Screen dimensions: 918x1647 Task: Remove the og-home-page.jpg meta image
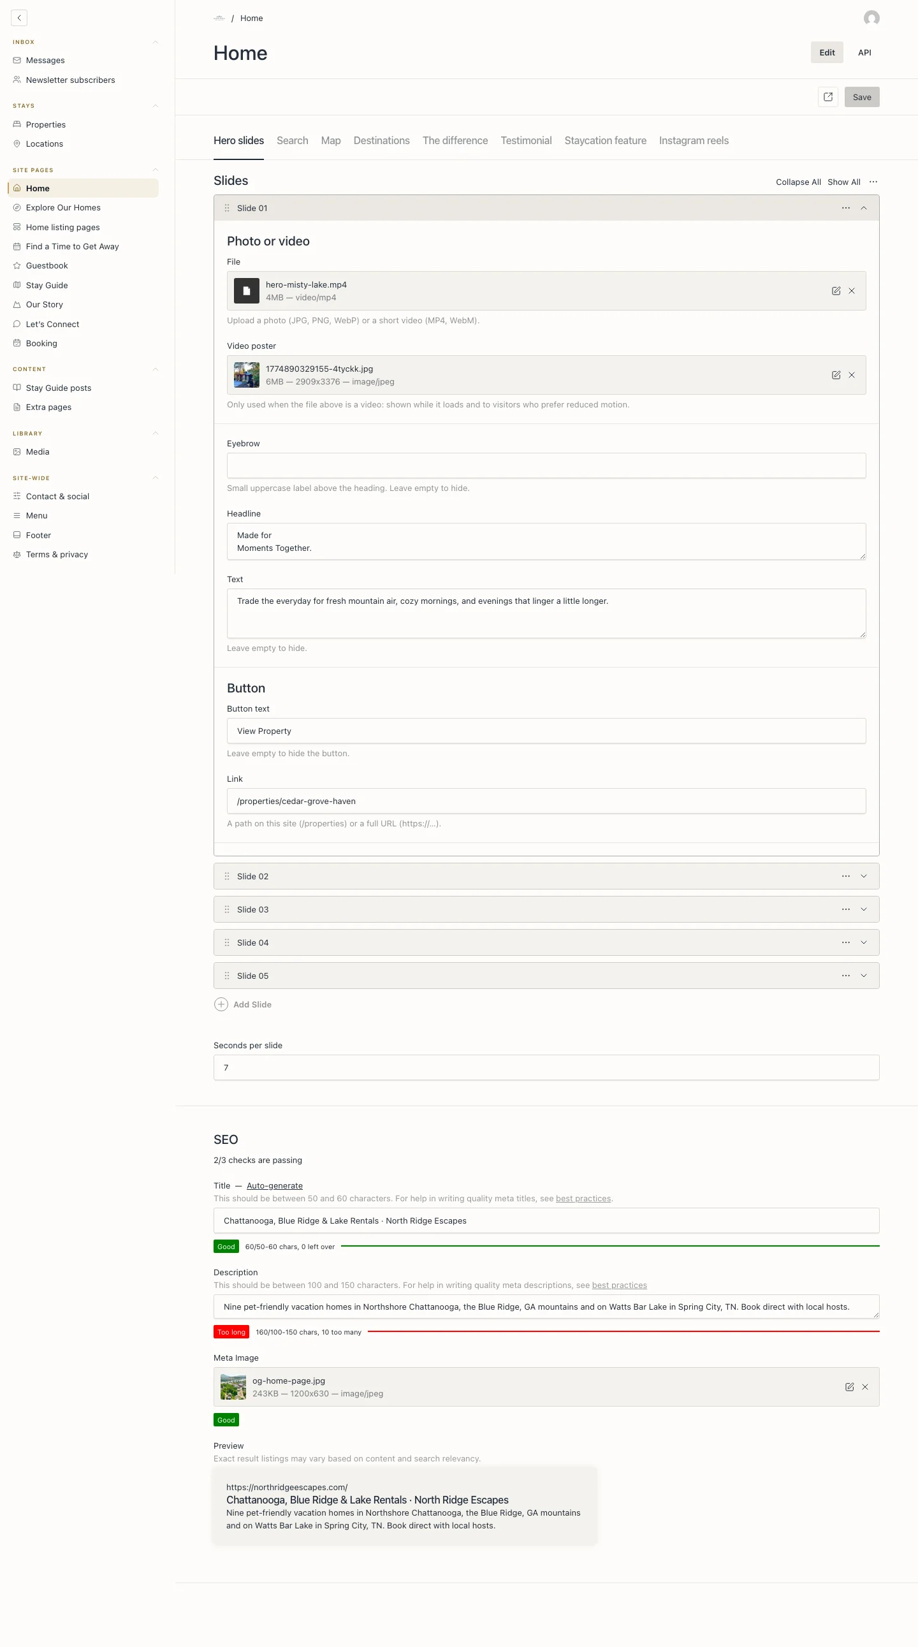(865, 1387)
